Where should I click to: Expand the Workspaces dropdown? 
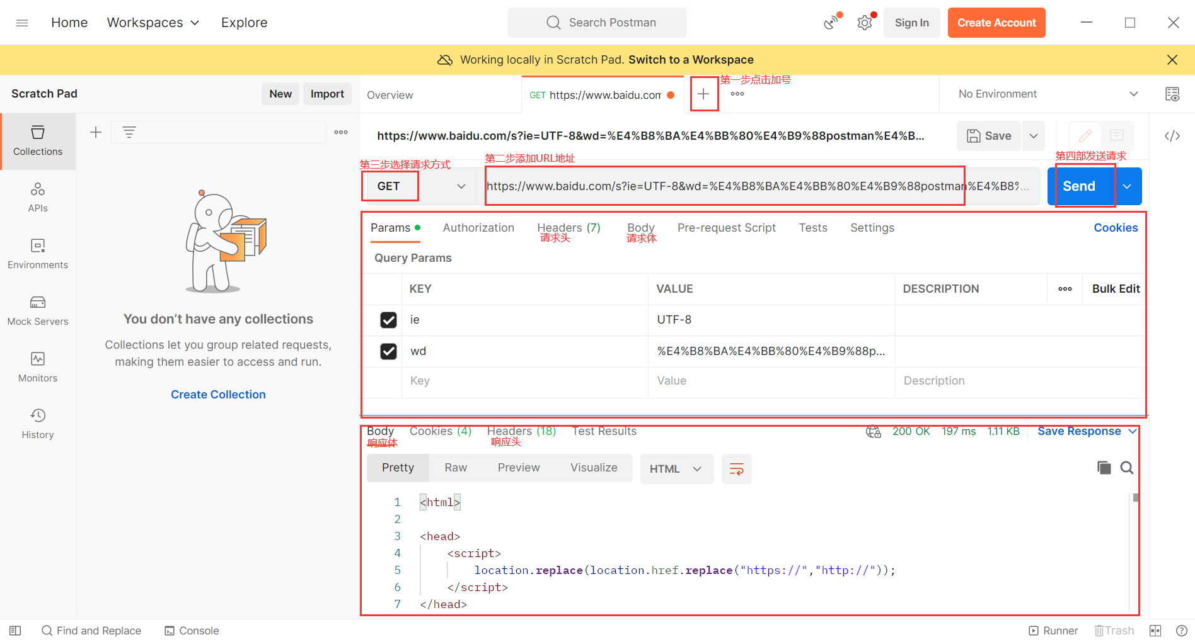(153, 23)
